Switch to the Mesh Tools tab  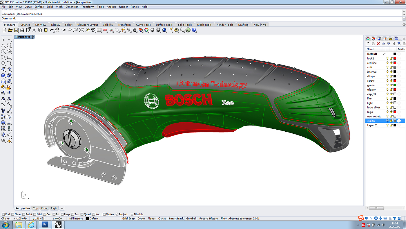tap(204, 25)
